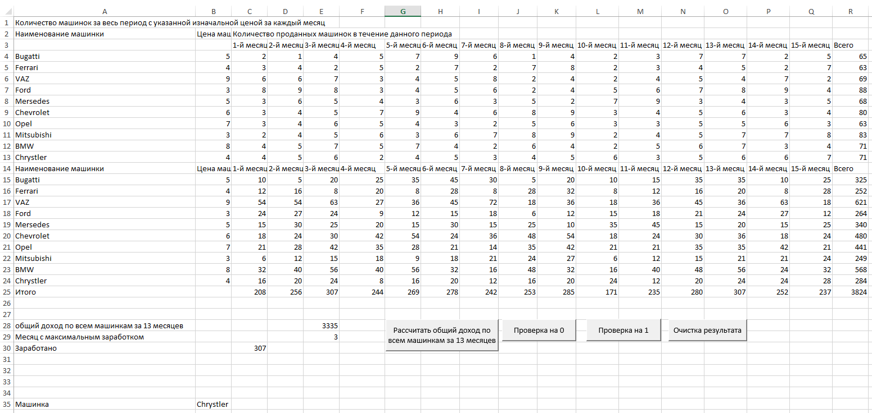This screenshot has height=413, width=872.
Task: Select Итого cell 208 in column C
Action: pyautogui.click(x=249, y=292)
